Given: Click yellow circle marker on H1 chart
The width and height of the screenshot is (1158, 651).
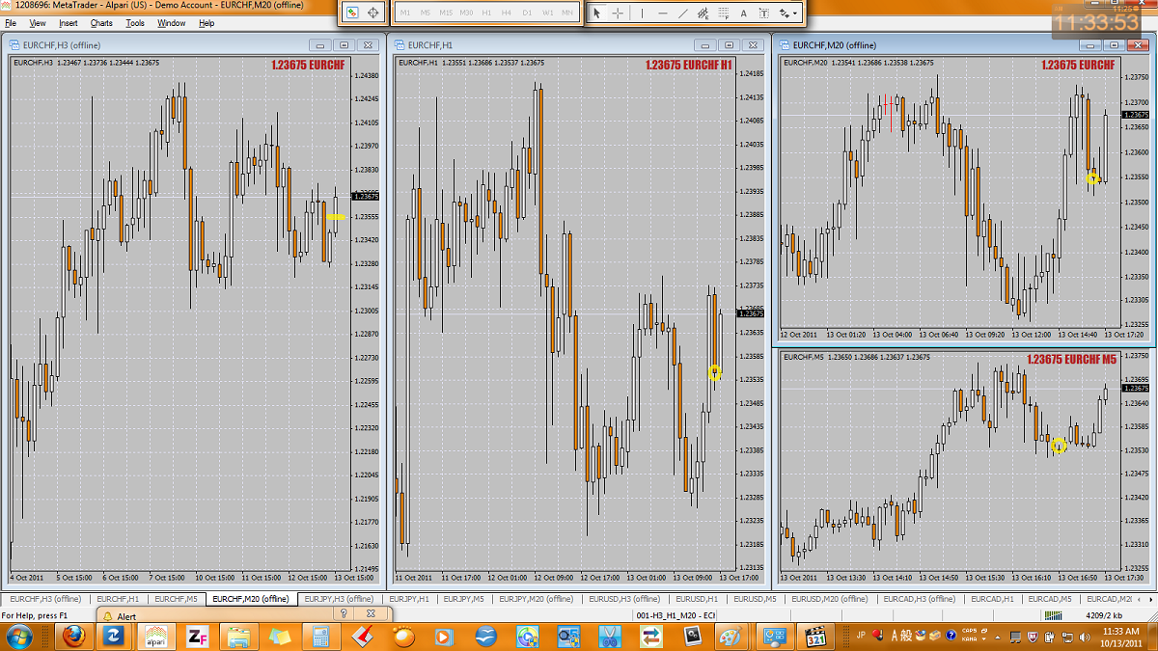Looking at the screenshot, I should (715, 372).
